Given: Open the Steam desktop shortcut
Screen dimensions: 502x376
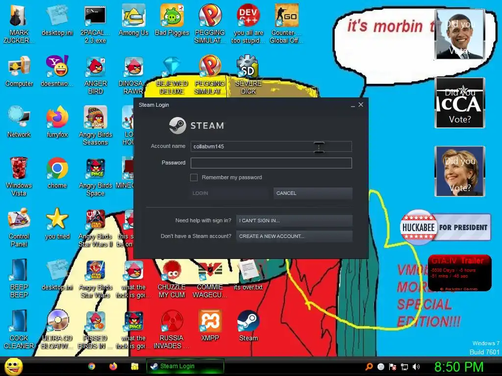Looking at the screenshot, I should point(248,326).
